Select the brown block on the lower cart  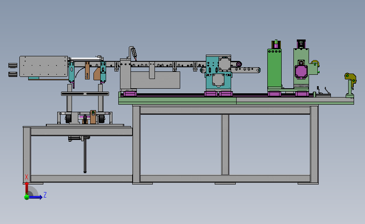[93, 117]
